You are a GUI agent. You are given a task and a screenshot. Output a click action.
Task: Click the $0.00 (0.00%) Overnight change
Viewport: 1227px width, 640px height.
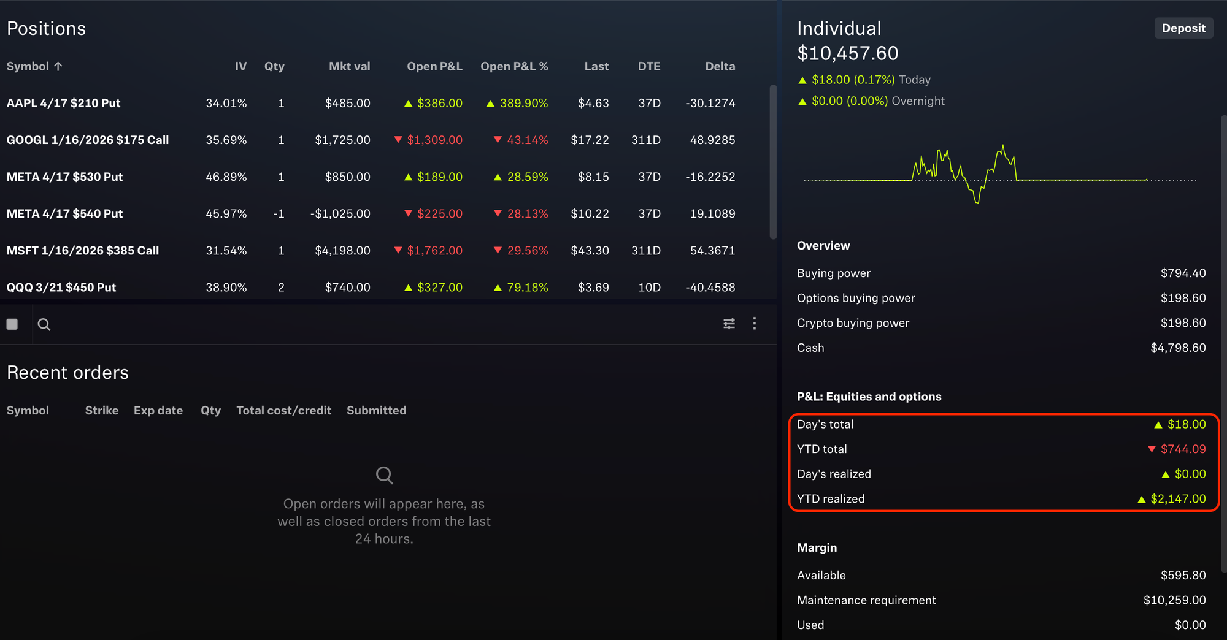click(x=871, y=101)
